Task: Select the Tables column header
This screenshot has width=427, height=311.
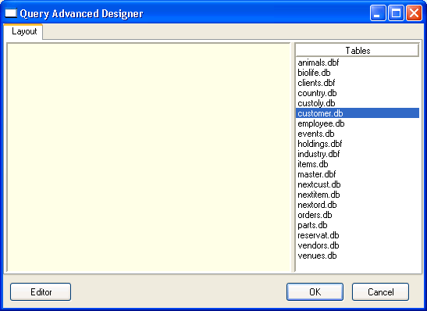Action: click(x=358, y=50)
